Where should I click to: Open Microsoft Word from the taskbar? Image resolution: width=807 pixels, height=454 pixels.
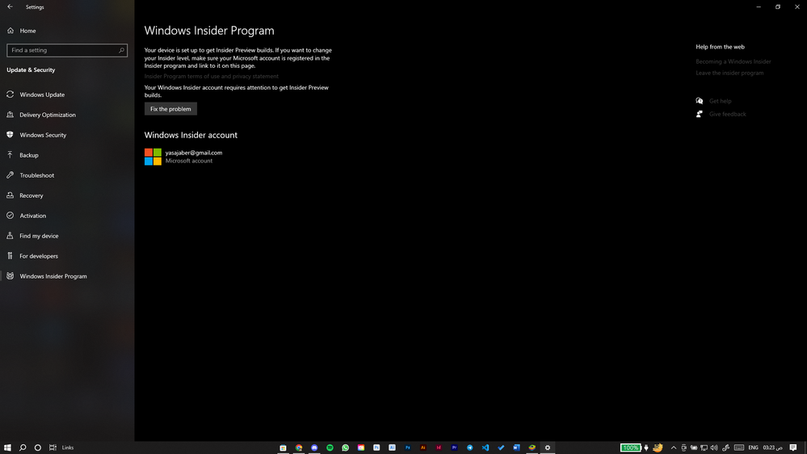point(516,448)
